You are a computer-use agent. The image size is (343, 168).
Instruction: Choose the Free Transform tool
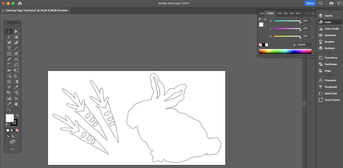point(16,70)
